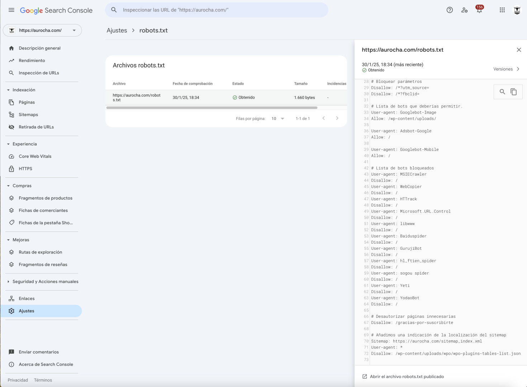Open Inspección de URLs menu item
Screen dimensions: 527x387
tap(39, 73)
